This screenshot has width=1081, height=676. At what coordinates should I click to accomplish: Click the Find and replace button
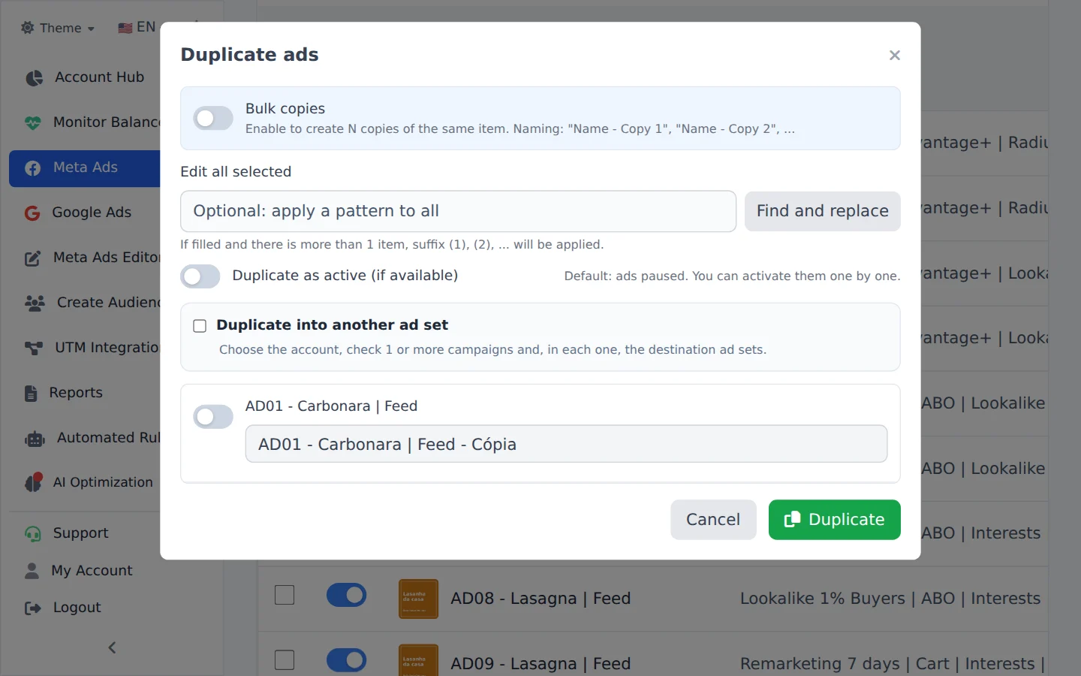(x=822, y=211)
